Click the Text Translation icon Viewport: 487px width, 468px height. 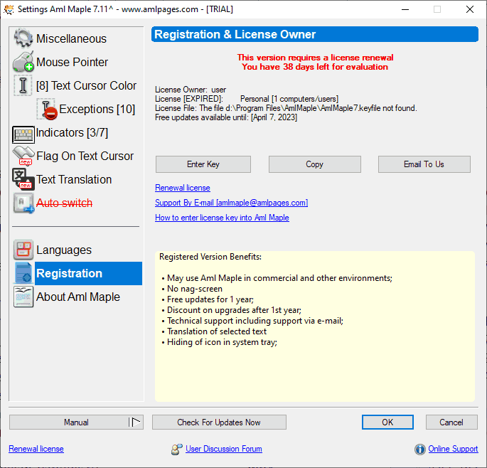tap(23, 179)
